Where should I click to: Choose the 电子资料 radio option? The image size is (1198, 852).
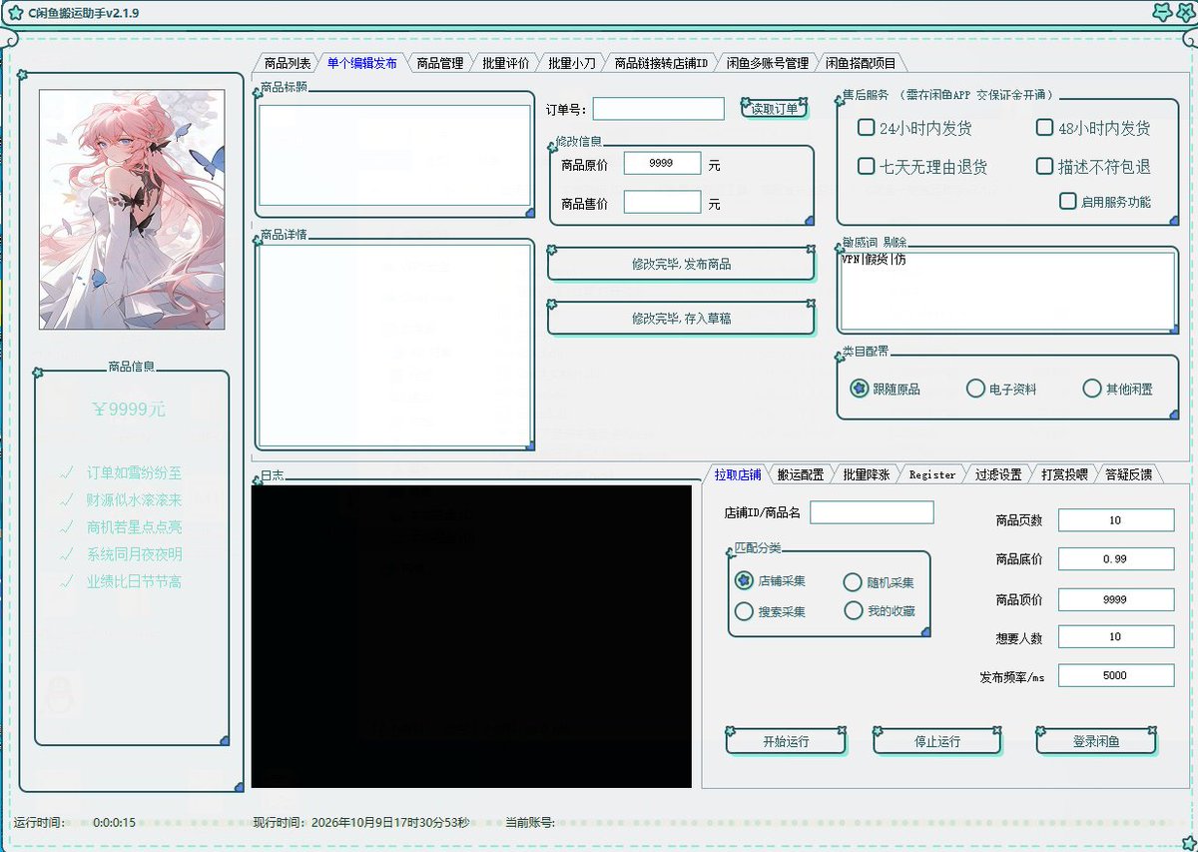click(975, 389)
